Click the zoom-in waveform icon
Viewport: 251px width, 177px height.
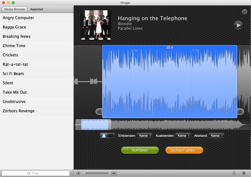tap(114, 173)
